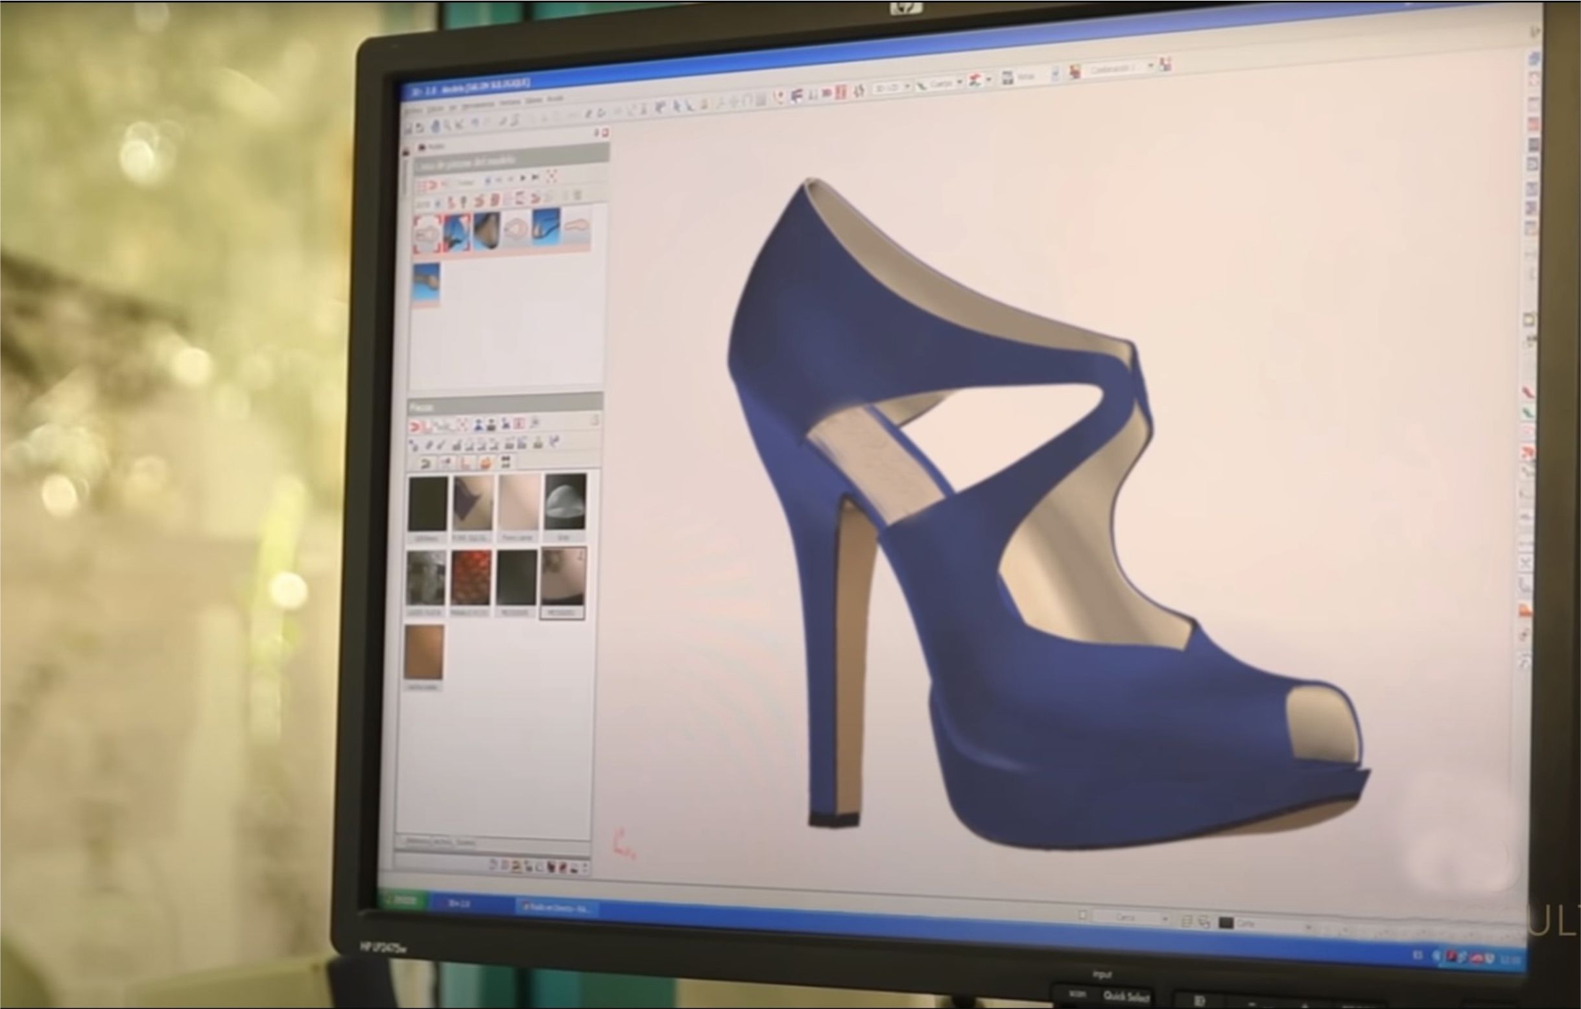Select the red textured material thumbnail
This screenshot has width=1581, height=1009.
(471, 578)
